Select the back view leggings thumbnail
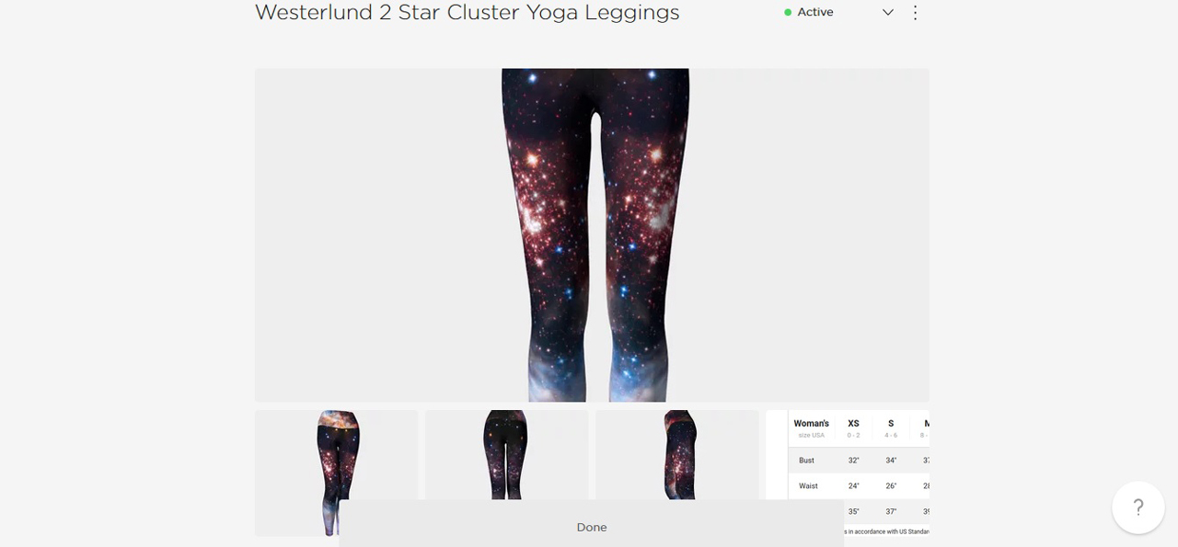This screenshot has width=1178, height=547. [x=506, y=455]
